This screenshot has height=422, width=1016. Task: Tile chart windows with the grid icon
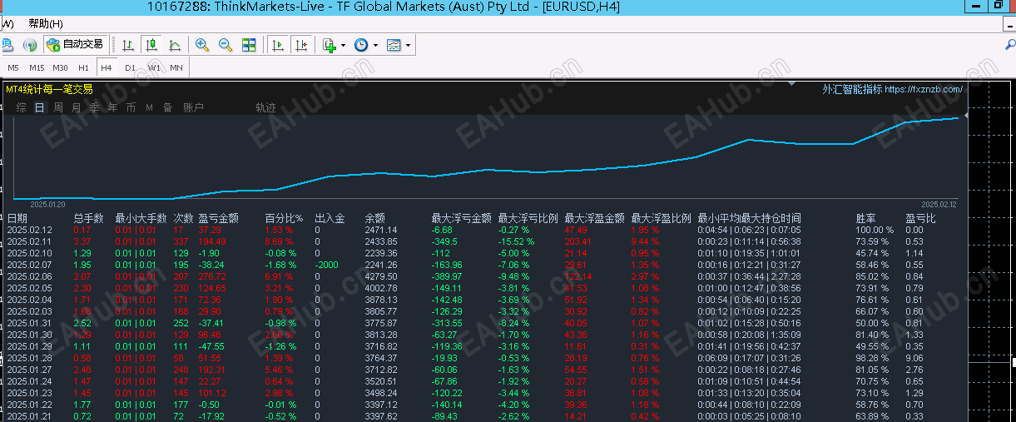249,44
